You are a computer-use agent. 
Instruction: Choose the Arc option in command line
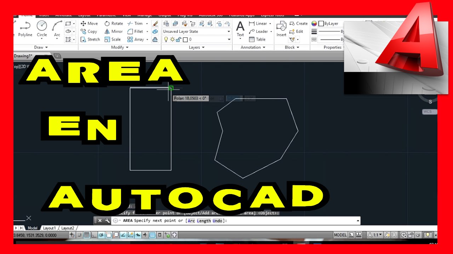point(191,221)
